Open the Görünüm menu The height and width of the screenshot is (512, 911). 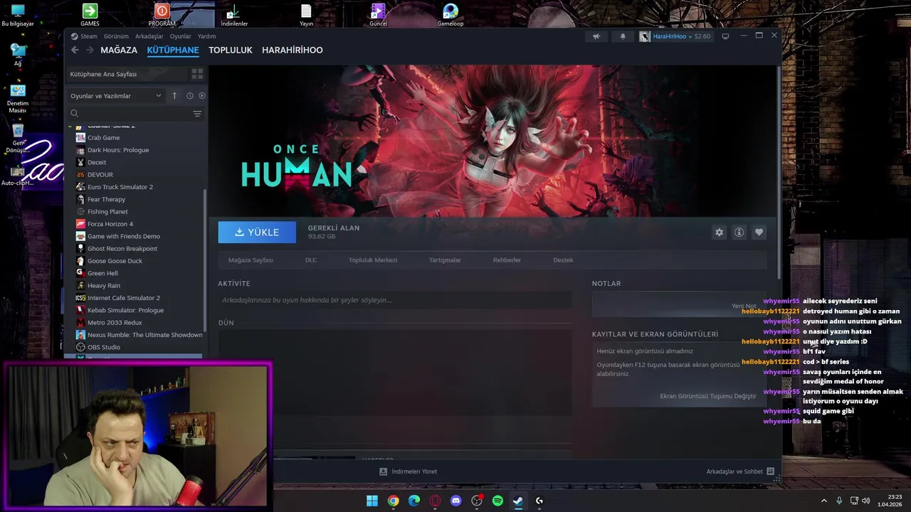(116, 36)
